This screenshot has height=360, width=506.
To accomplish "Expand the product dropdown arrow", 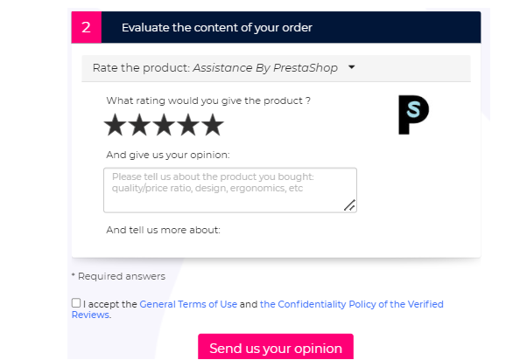I will tap(352, 67).
